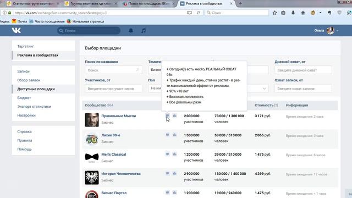Go to Firefox home page icon
Screen dimensions: 352x198
pyautogui.click(x=303, y=13)
